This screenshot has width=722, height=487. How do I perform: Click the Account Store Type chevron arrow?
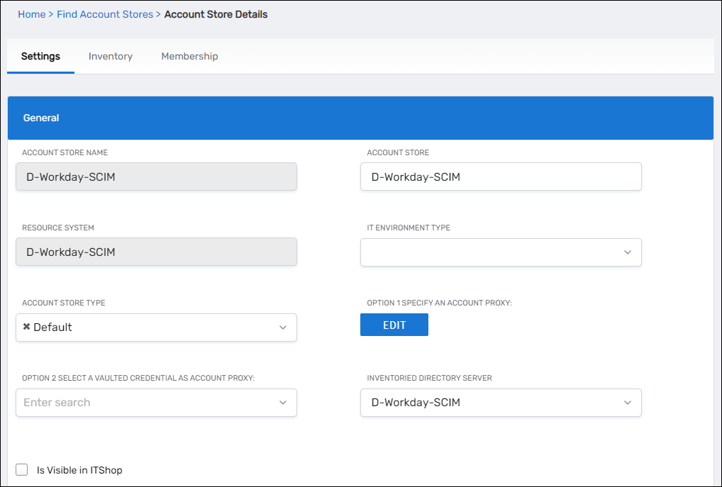coord(283,328)
